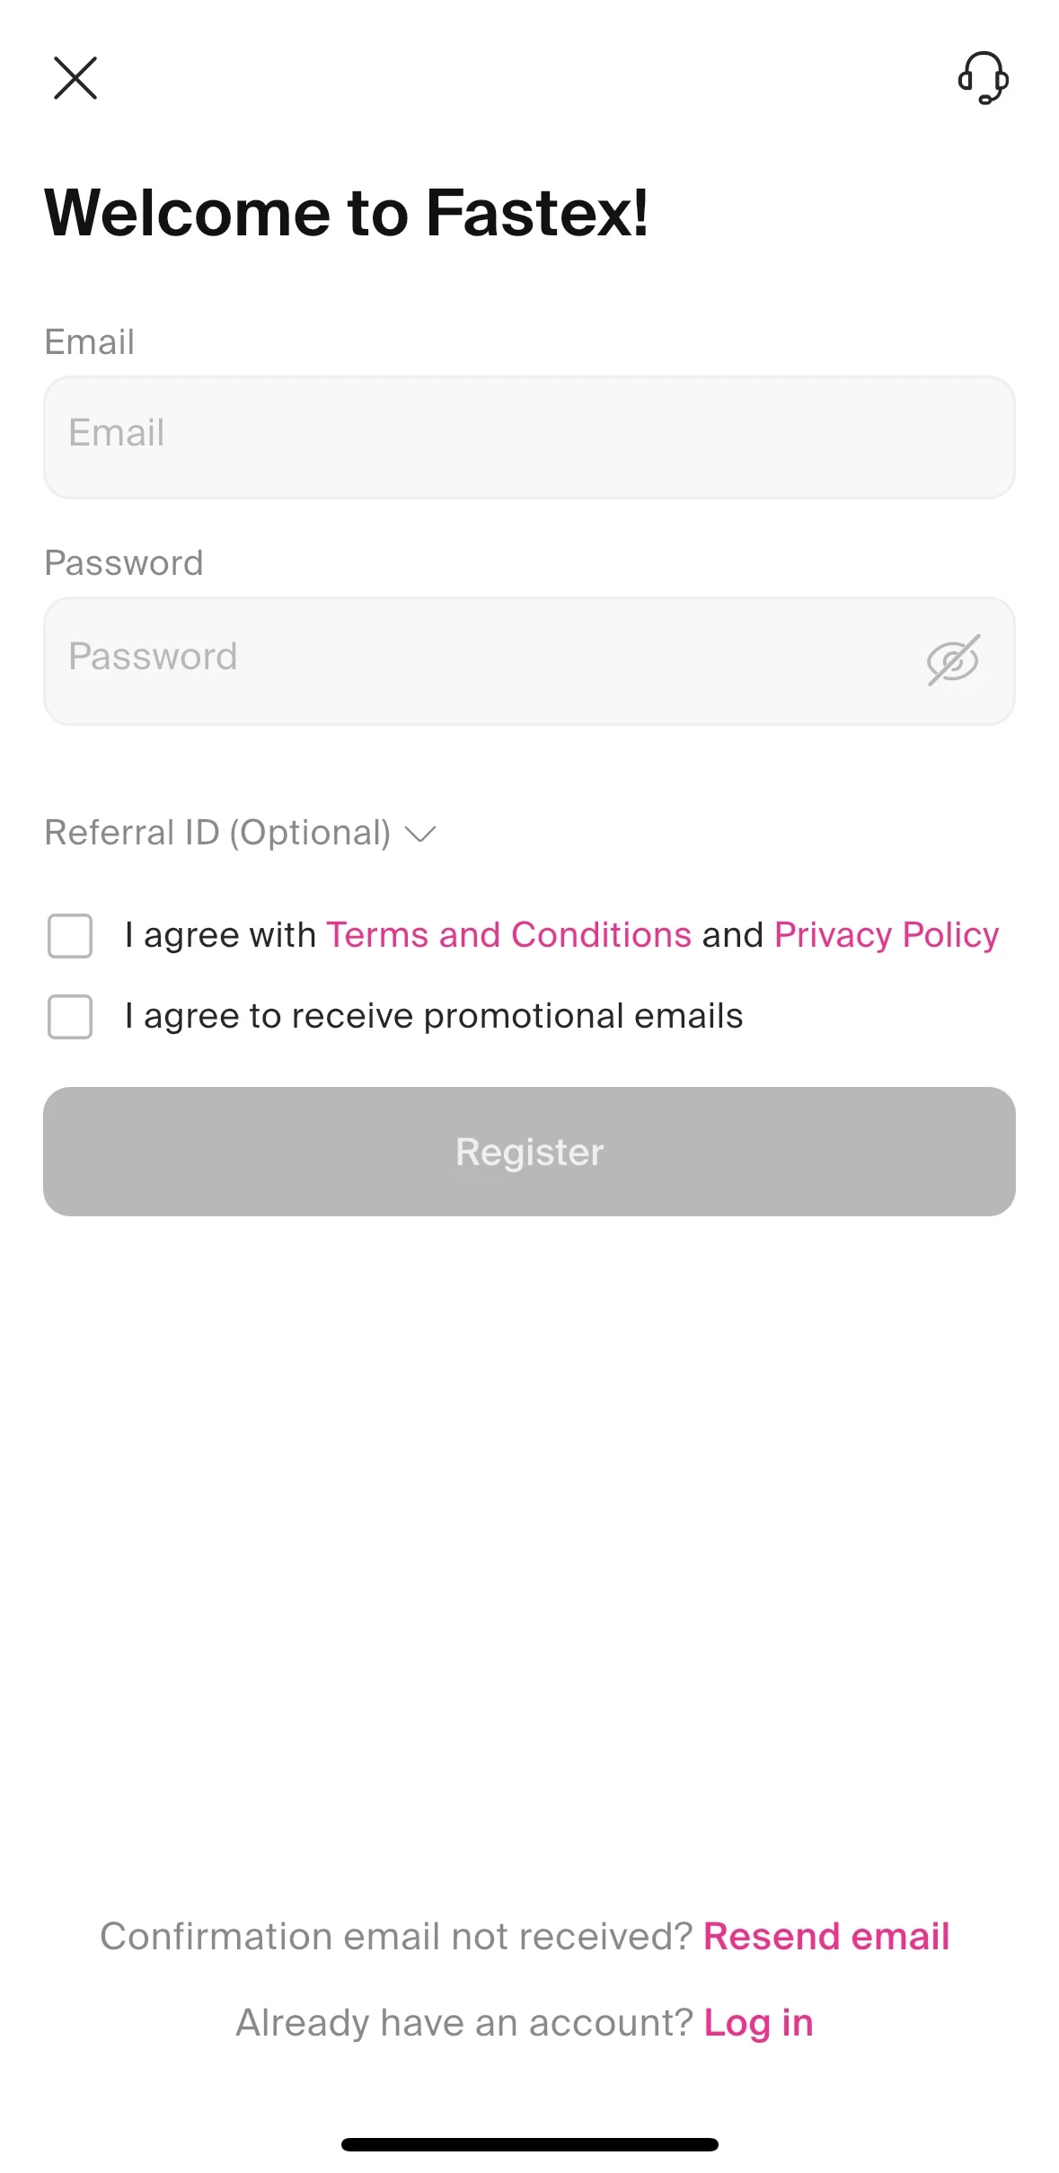The image size is (1059, 2173).
Task: Open the Privacy Policy link
Action: click(887, 935)
